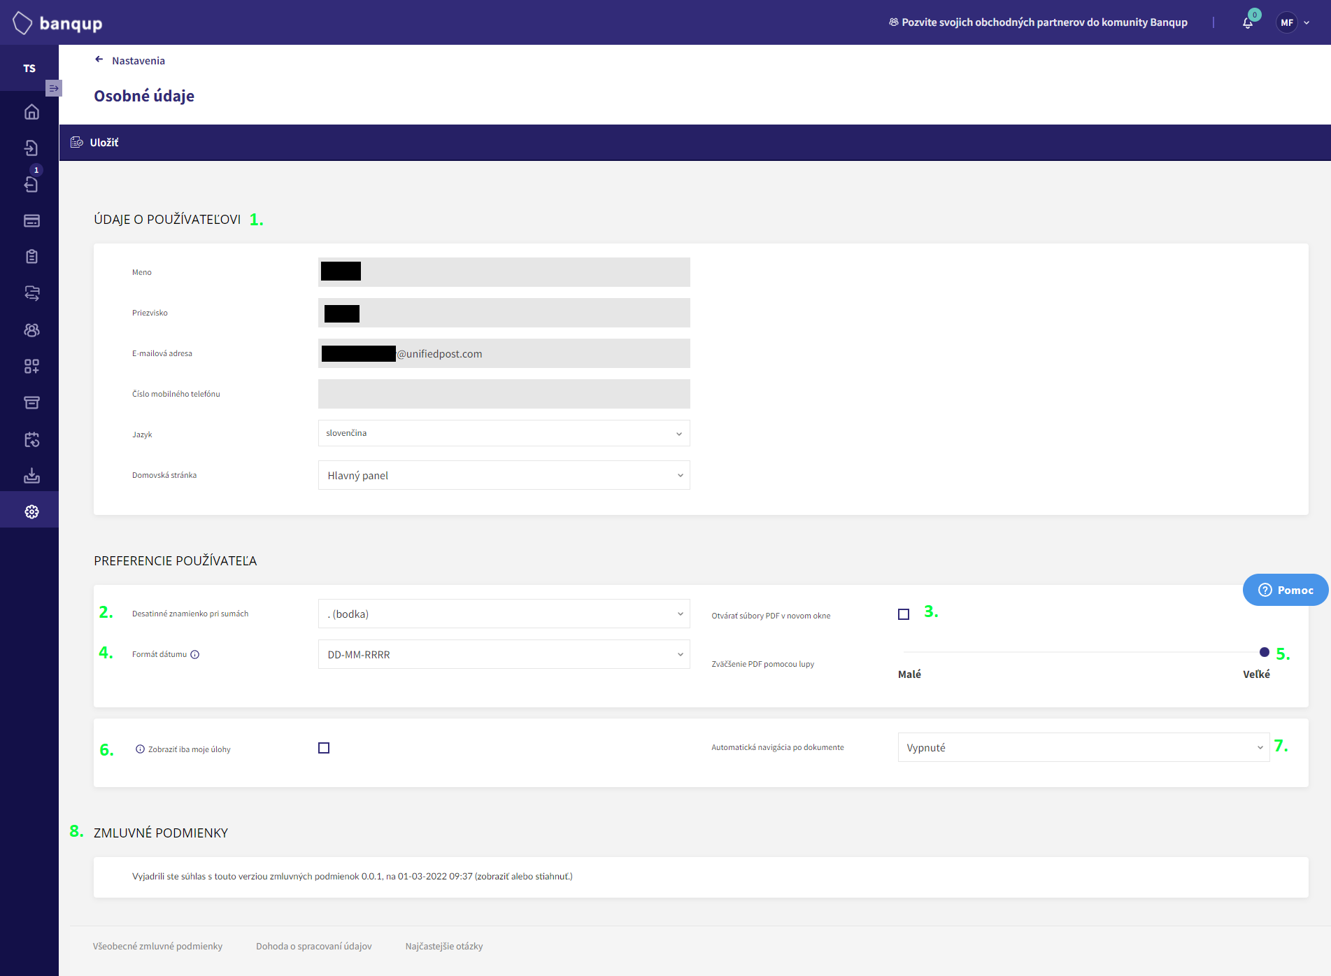Show info icon for Formát dátumu
1331x976 pixels.
pyautogui.click(x=195, y=654)
